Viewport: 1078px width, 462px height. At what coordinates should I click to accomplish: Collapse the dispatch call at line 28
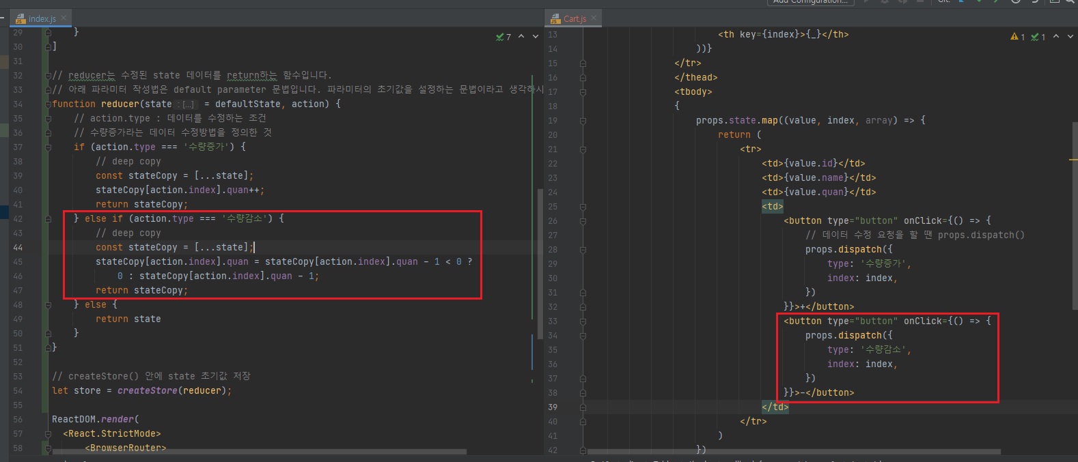coord(583,250)
